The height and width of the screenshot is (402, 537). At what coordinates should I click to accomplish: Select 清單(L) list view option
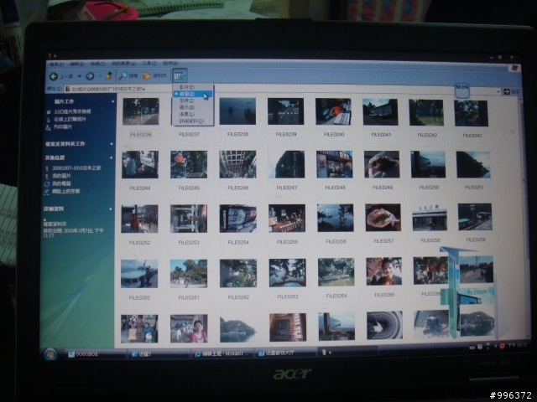pyautogui.click(x=193, y=114)
